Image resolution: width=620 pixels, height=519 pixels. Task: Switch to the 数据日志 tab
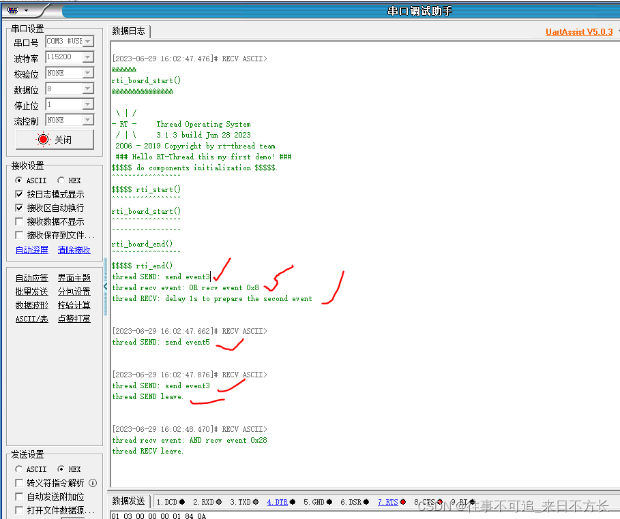[x=128, y=31]
